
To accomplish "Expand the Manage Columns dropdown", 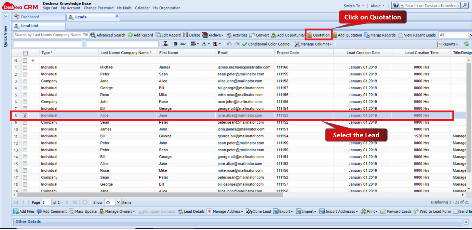I will pyautogui.click(x=313, y=44).
